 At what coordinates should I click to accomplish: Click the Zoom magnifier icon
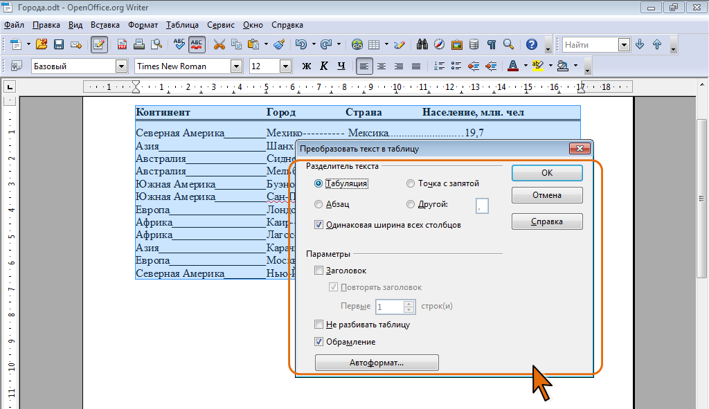(509, 44)
